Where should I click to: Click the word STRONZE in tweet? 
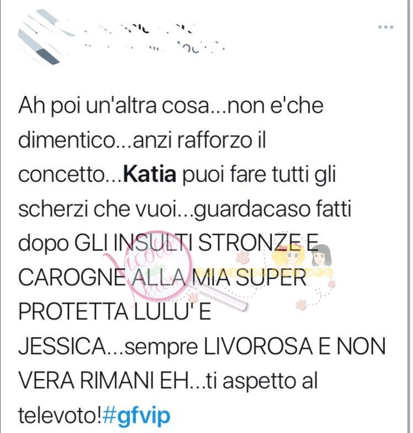point(247,243)
